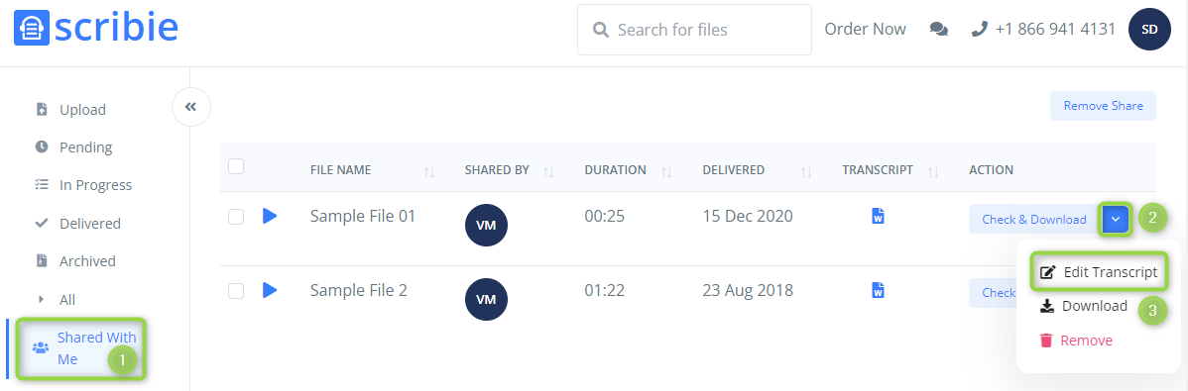Open the Order Now link

click(866, 30)
